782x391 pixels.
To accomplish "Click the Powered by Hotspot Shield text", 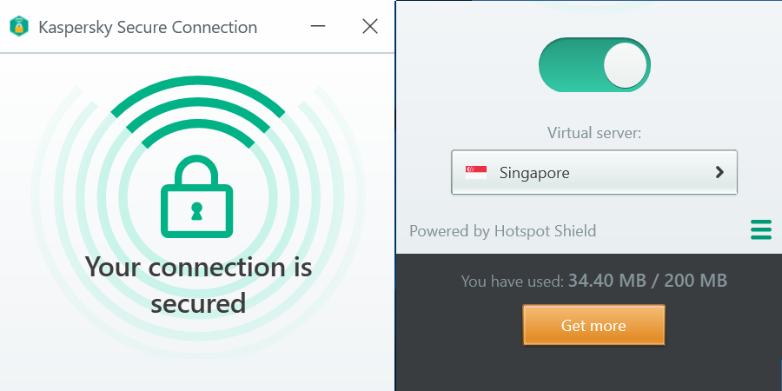I will coord(503,231).
